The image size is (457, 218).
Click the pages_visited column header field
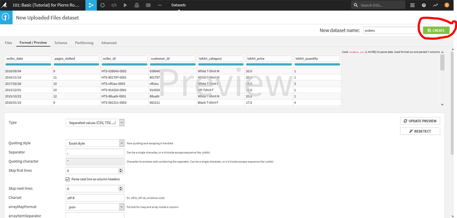76,59
